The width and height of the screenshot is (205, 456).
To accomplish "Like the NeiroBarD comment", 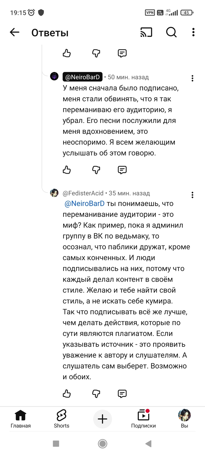I will click(x=67, y=170).
